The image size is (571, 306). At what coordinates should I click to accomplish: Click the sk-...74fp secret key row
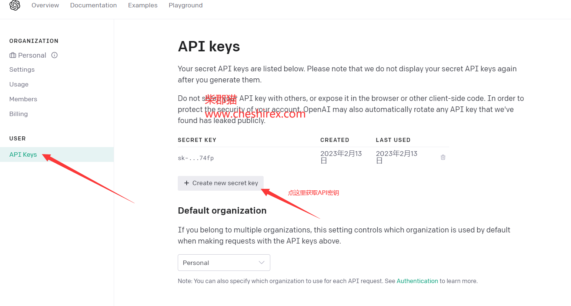click(x=196, y=158)
